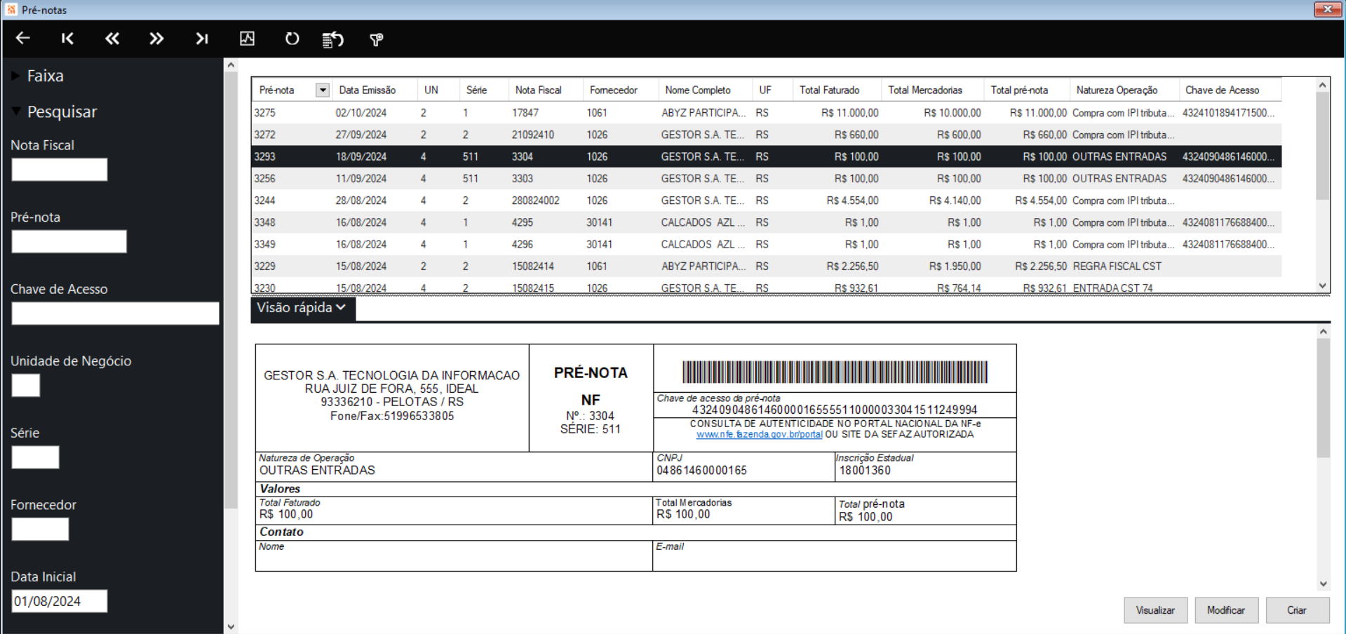Sort by the Natureza Operação column header

coord(1124,90)
